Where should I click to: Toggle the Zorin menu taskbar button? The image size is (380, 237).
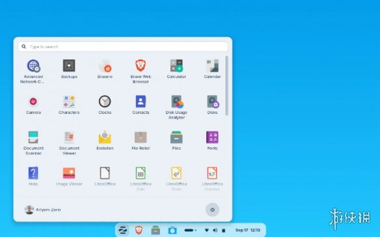tap(123, 230)
